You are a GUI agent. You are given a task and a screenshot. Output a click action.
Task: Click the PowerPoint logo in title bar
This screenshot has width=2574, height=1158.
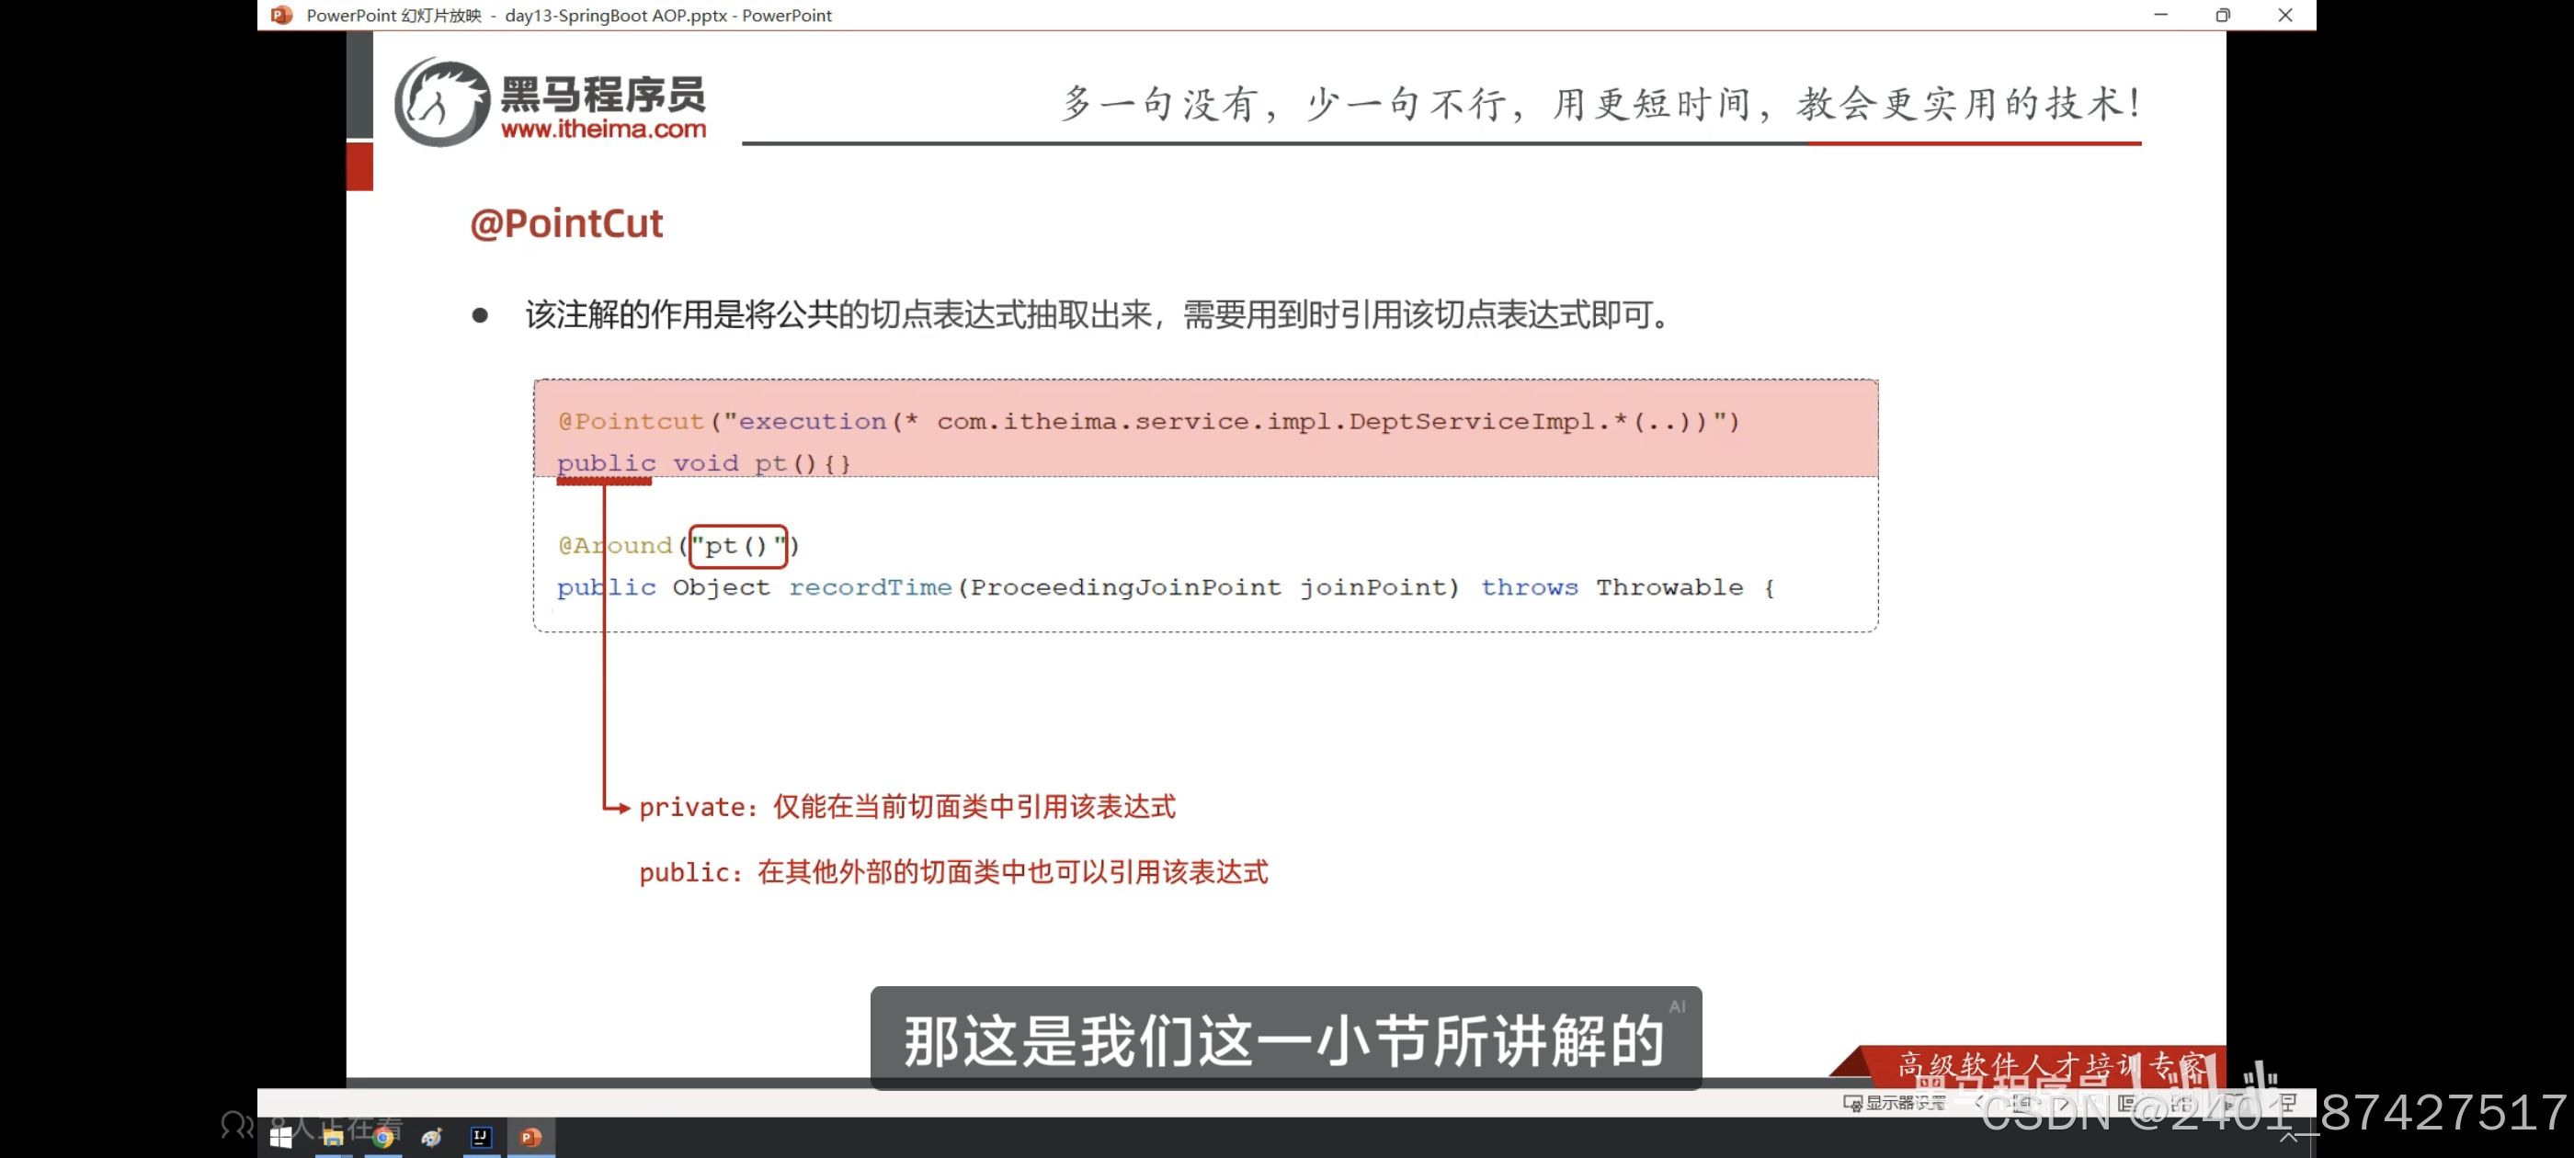pyautogui.click(x=282, y=15)
